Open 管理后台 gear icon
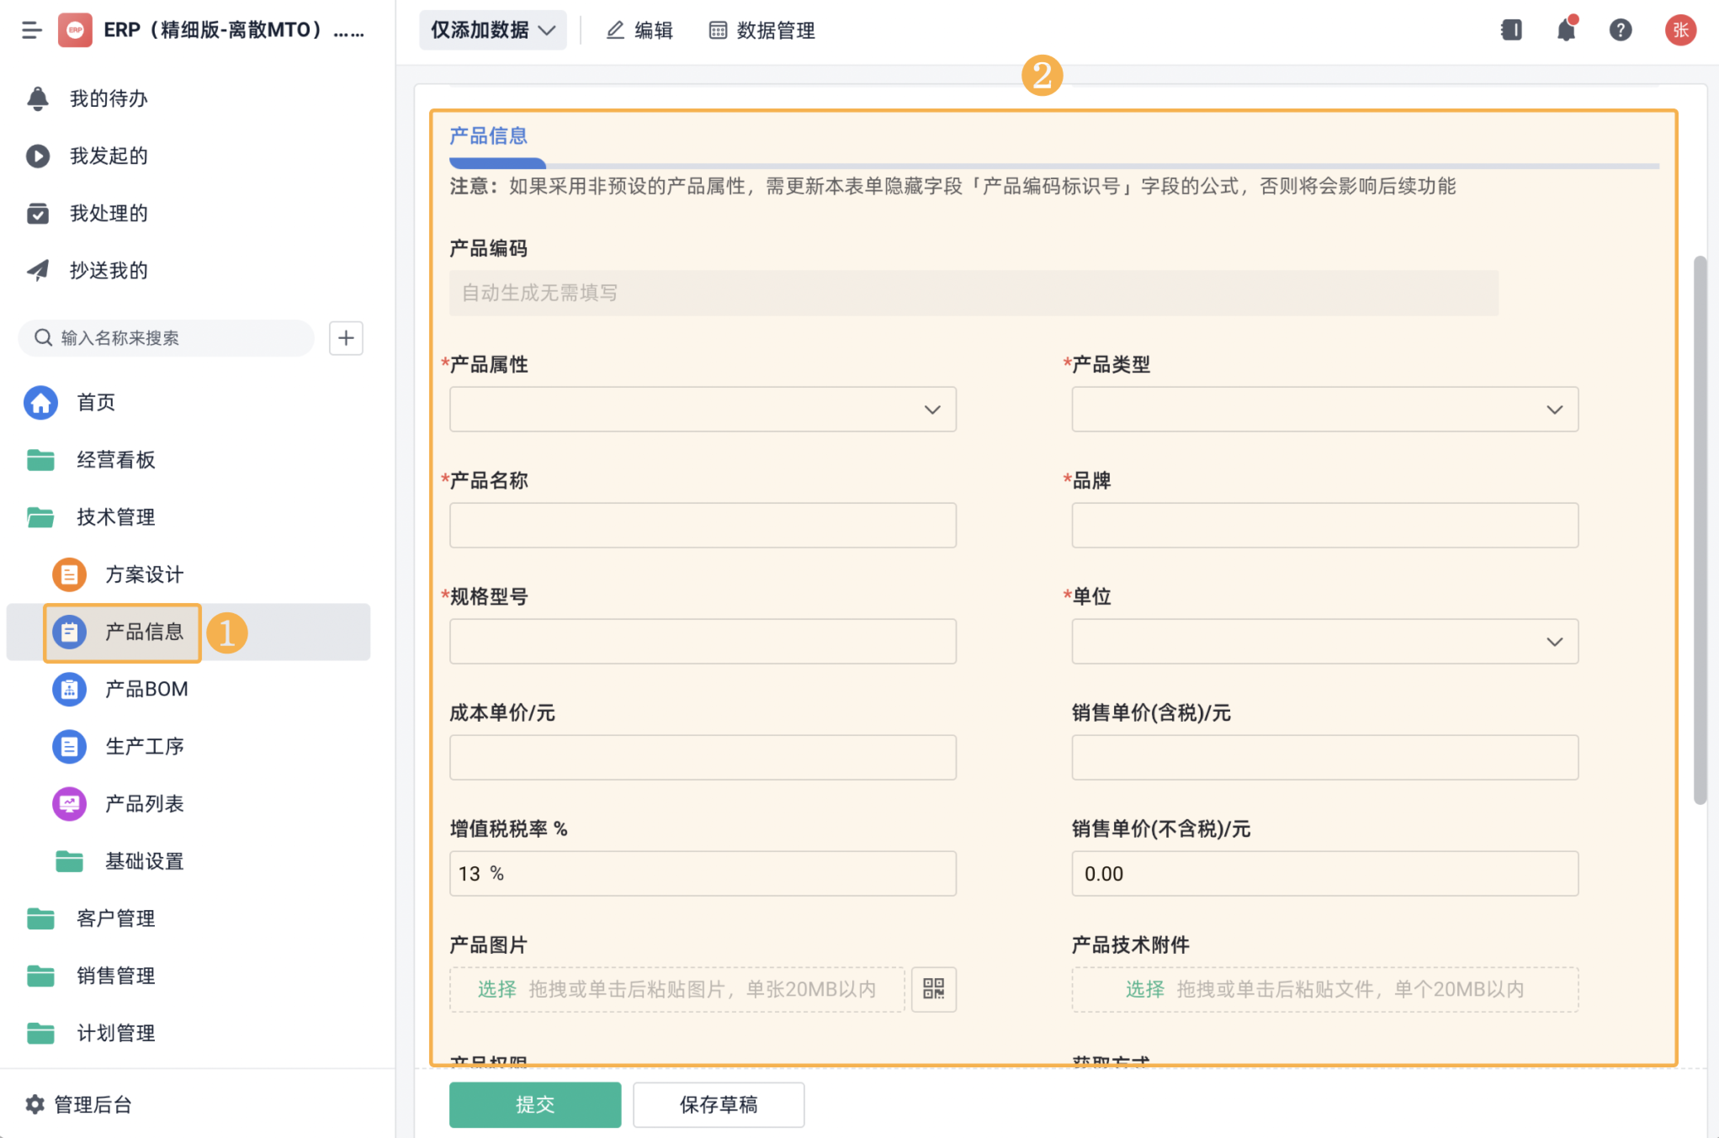Image resolution: width=1719 pixels, height=1138 pixels. coord(35,1104)
